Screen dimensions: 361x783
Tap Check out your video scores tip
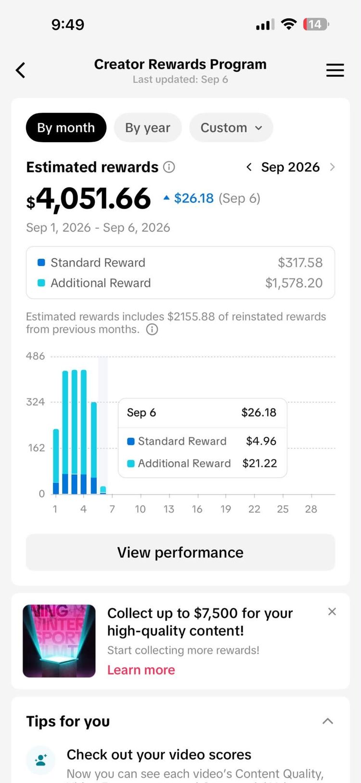[x=159, y=755]
